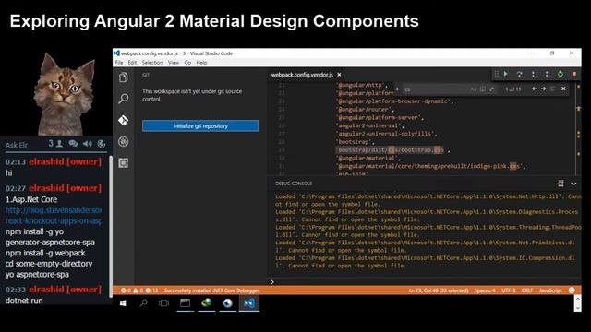
Task: Click Spaces: 4 indentation status item
Action: [485, 290]
